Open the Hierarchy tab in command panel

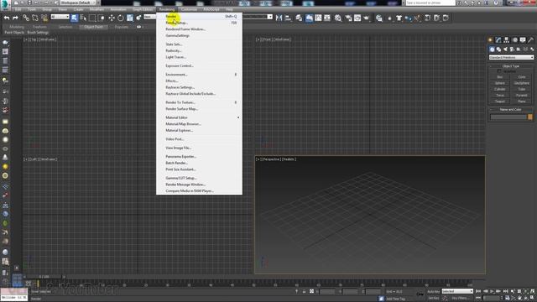pos(507,40)
